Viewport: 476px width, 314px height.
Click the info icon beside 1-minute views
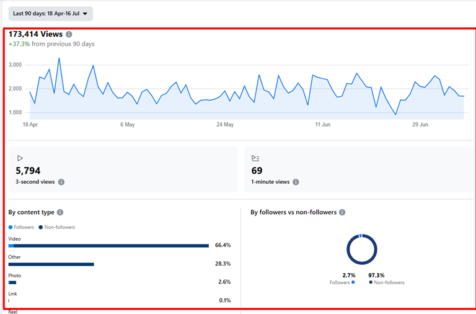296,182
